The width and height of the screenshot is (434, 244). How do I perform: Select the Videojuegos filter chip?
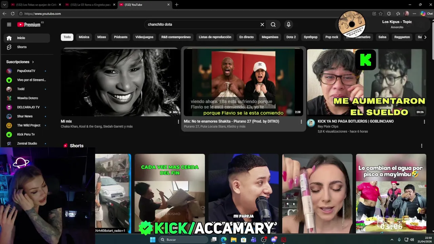tap(144, 37)
